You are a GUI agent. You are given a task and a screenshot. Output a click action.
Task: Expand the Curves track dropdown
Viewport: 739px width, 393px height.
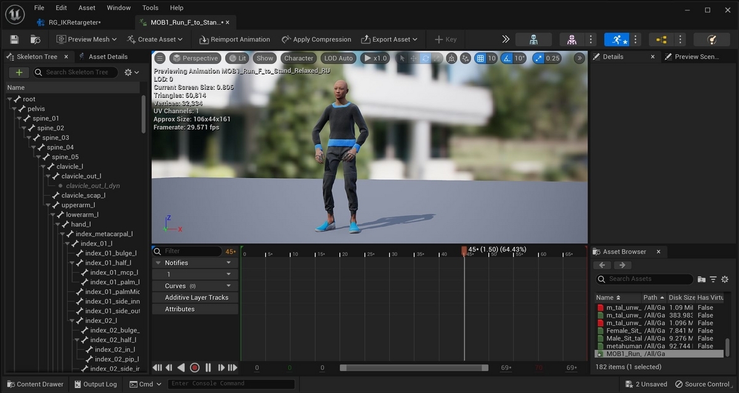pos(228,286)
